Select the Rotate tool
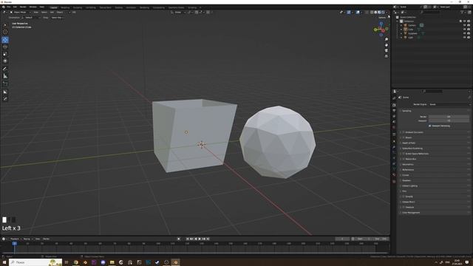Viewport: 473px width, 266px height. coord(5,47)
